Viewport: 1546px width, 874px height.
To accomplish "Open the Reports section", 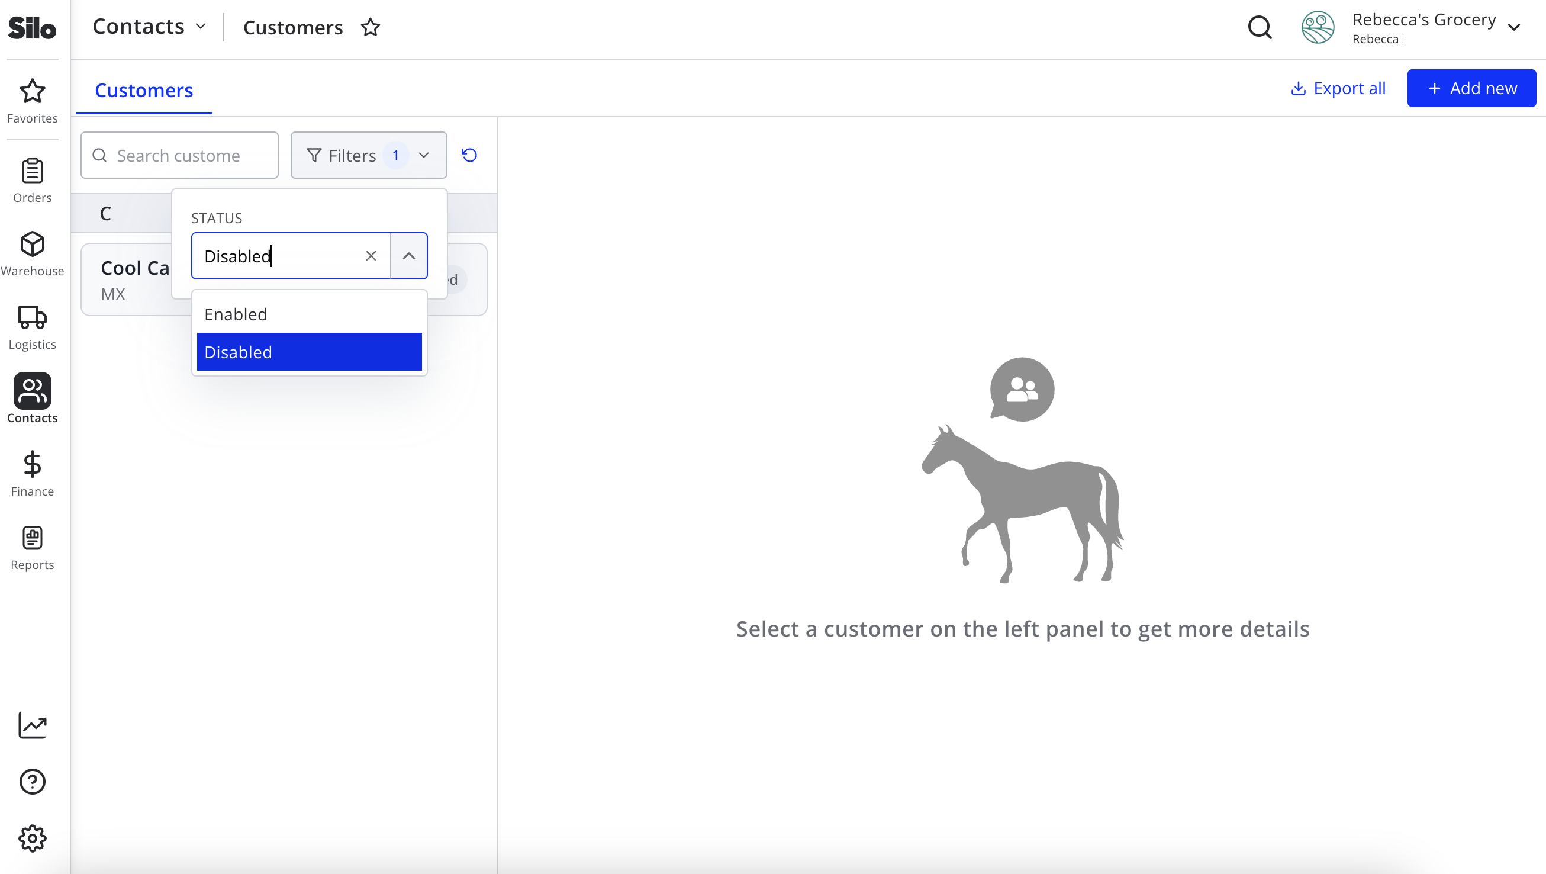I will [33, 548].
